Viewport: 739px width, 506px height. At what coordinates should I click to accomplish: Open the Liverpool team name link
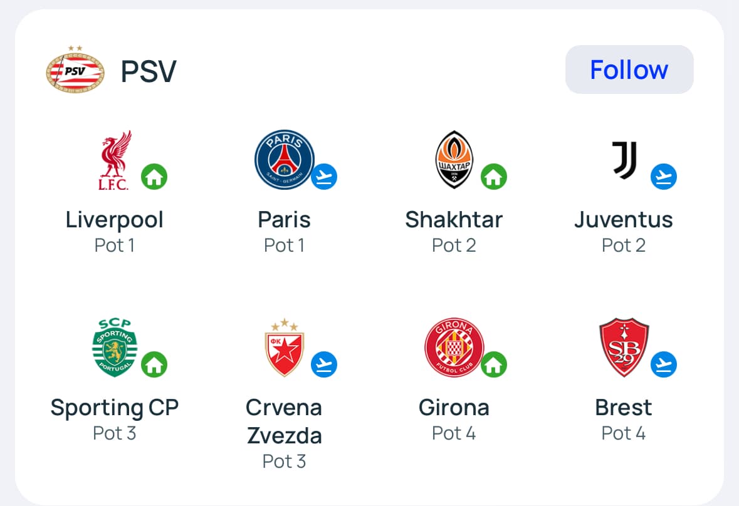point(115,220)
